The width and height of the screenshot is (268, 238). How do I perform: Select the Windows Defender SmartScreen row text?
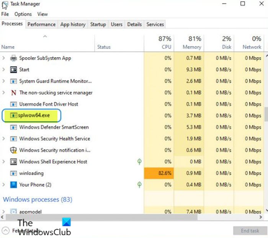(x=54, y=127)
